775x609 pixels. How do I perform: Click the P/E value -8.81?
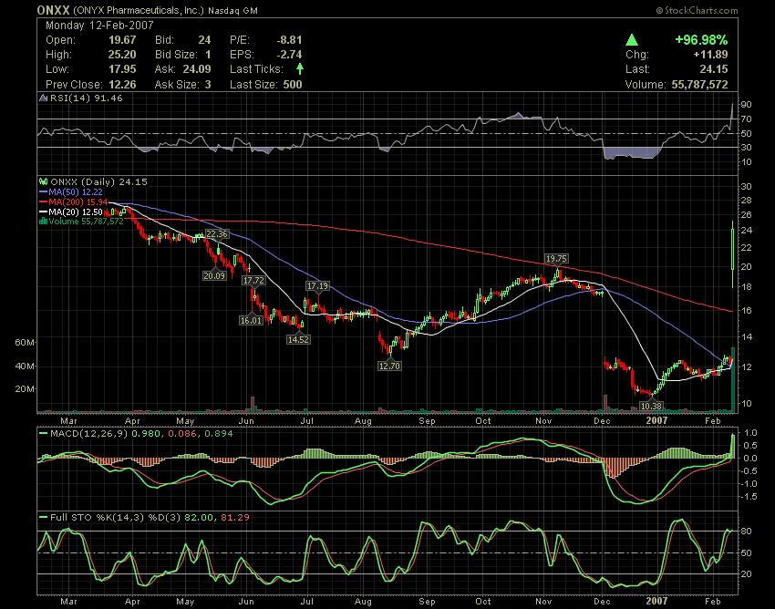pyautogui.click(x=289, y=40)
